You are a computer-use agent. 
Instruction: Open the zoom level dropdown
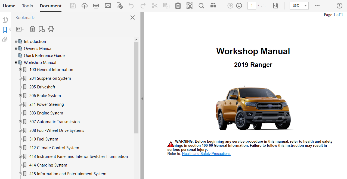pos(305,6)
